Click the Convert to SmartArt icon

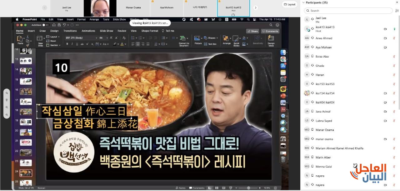183,38
